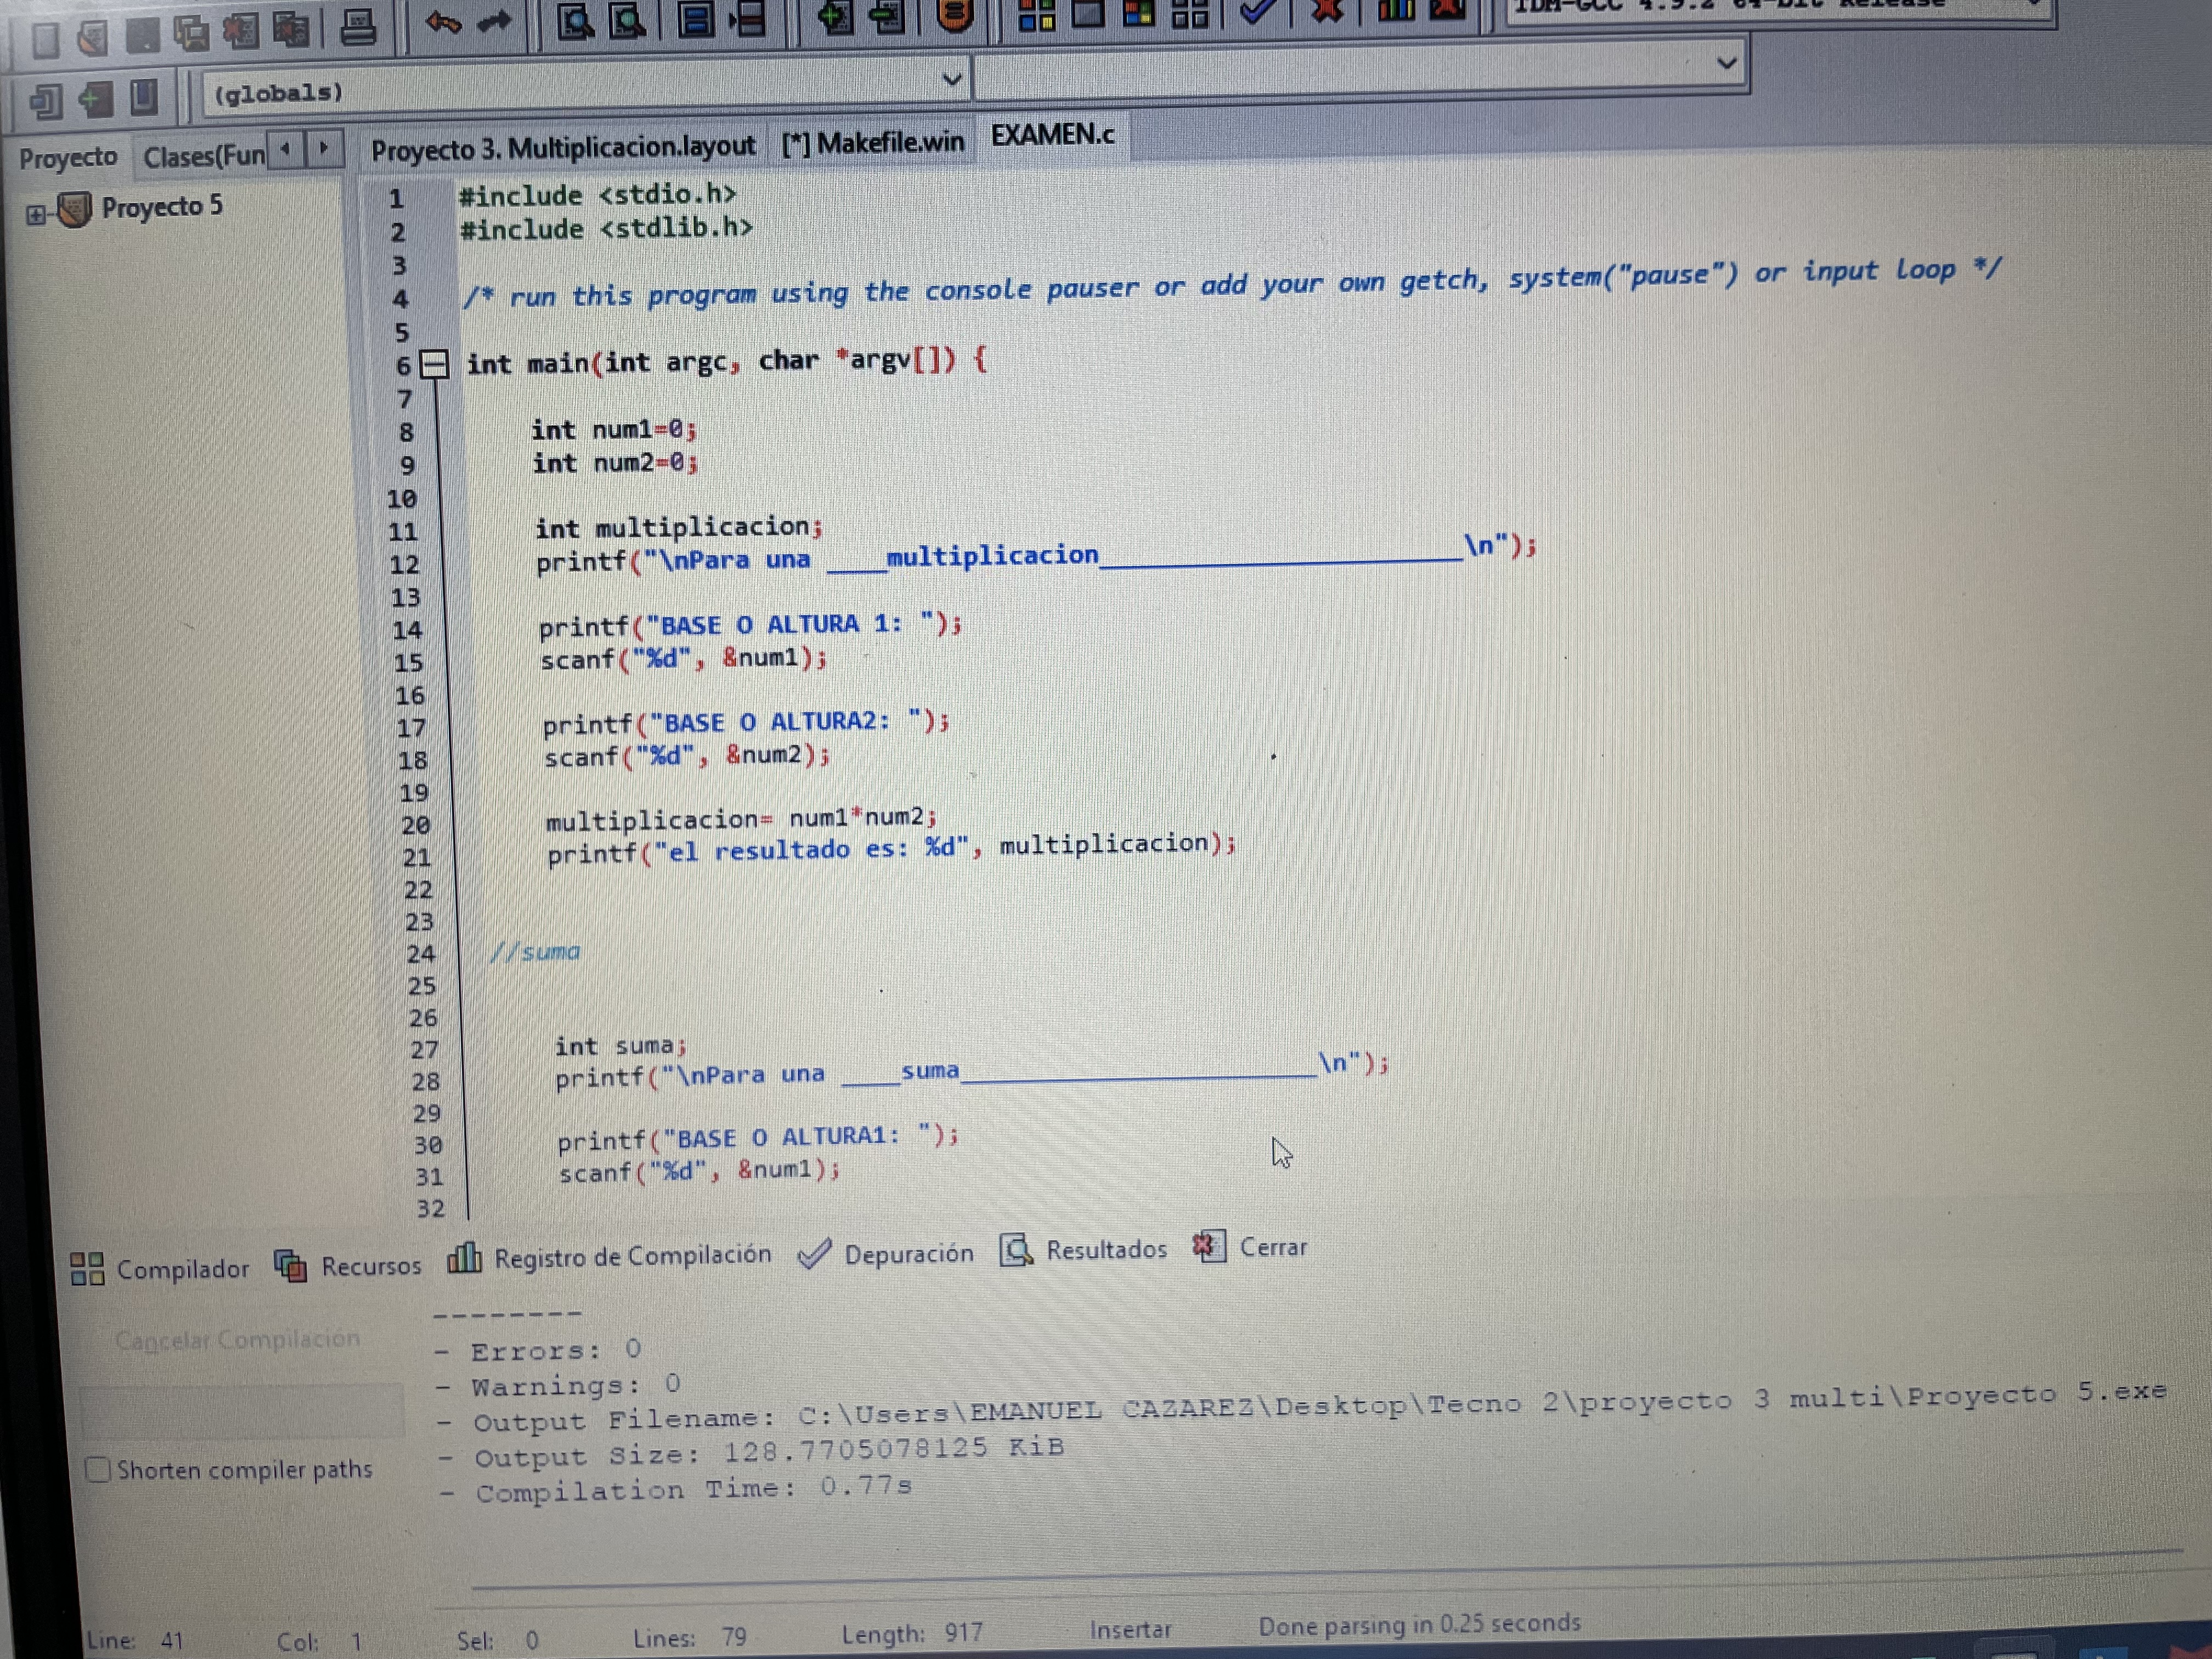Switch to the Makefile.win tab

pos(873,143)
